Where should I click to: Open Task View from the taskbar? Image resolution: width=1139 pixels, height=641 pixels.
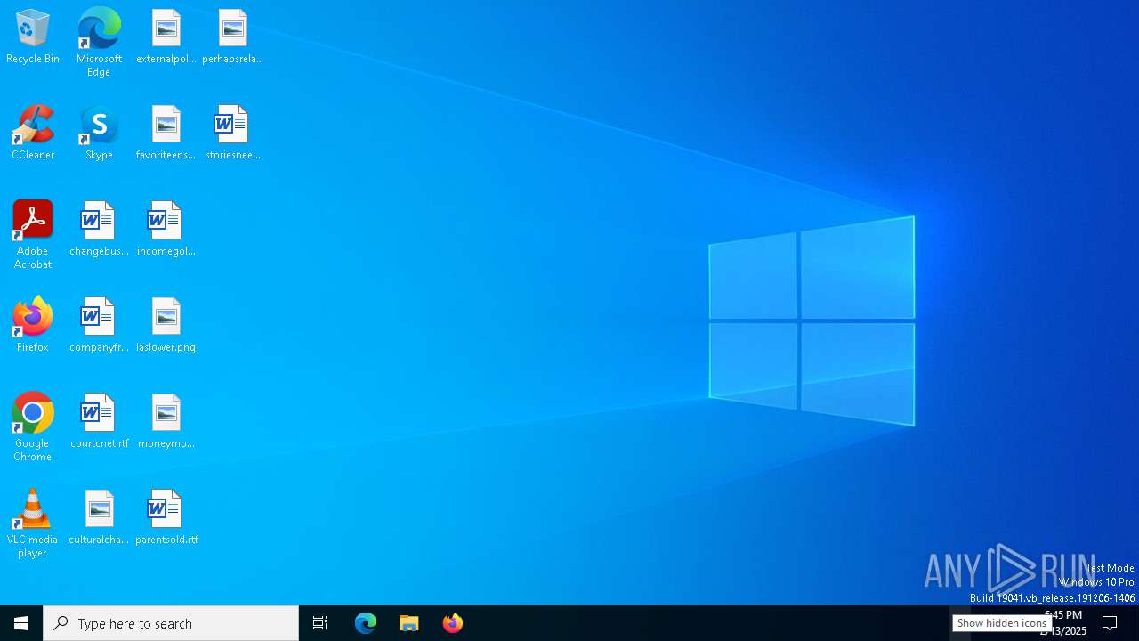click(x=320, y=623)
